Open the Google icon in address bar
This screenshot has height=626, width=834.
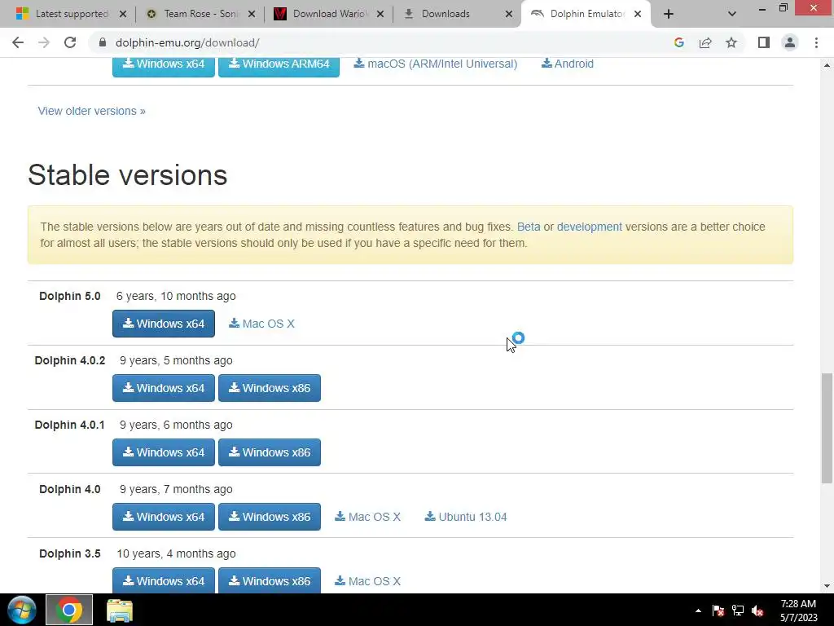click(678, 42)
